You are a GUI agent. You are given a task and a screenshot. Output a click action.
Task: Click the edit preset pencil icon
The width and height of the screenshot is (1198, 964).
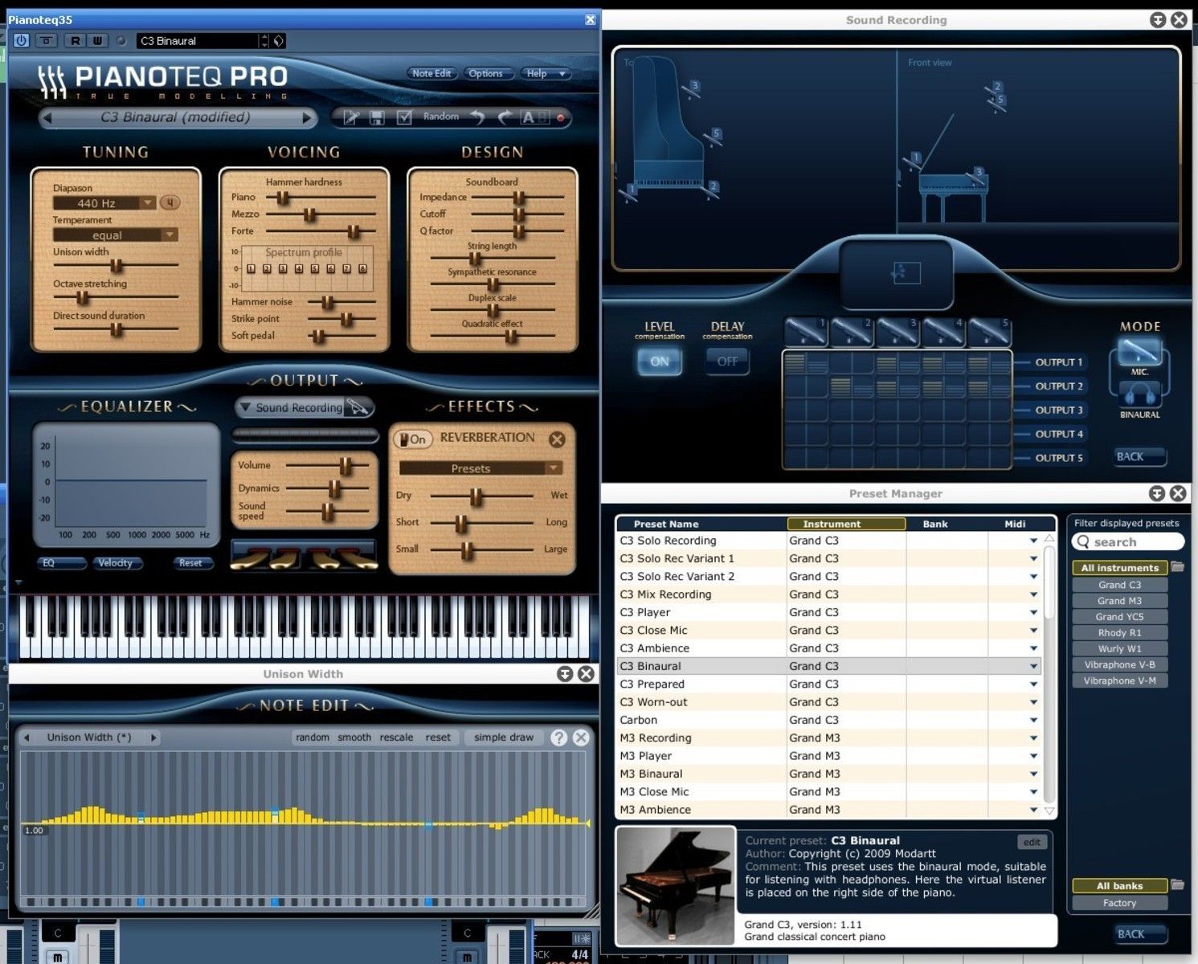click(x=351, y=117)
